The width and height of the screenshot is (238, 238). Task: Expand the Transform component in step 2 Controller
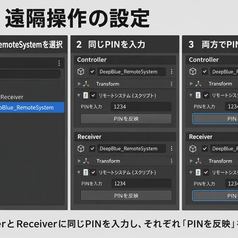79,84
